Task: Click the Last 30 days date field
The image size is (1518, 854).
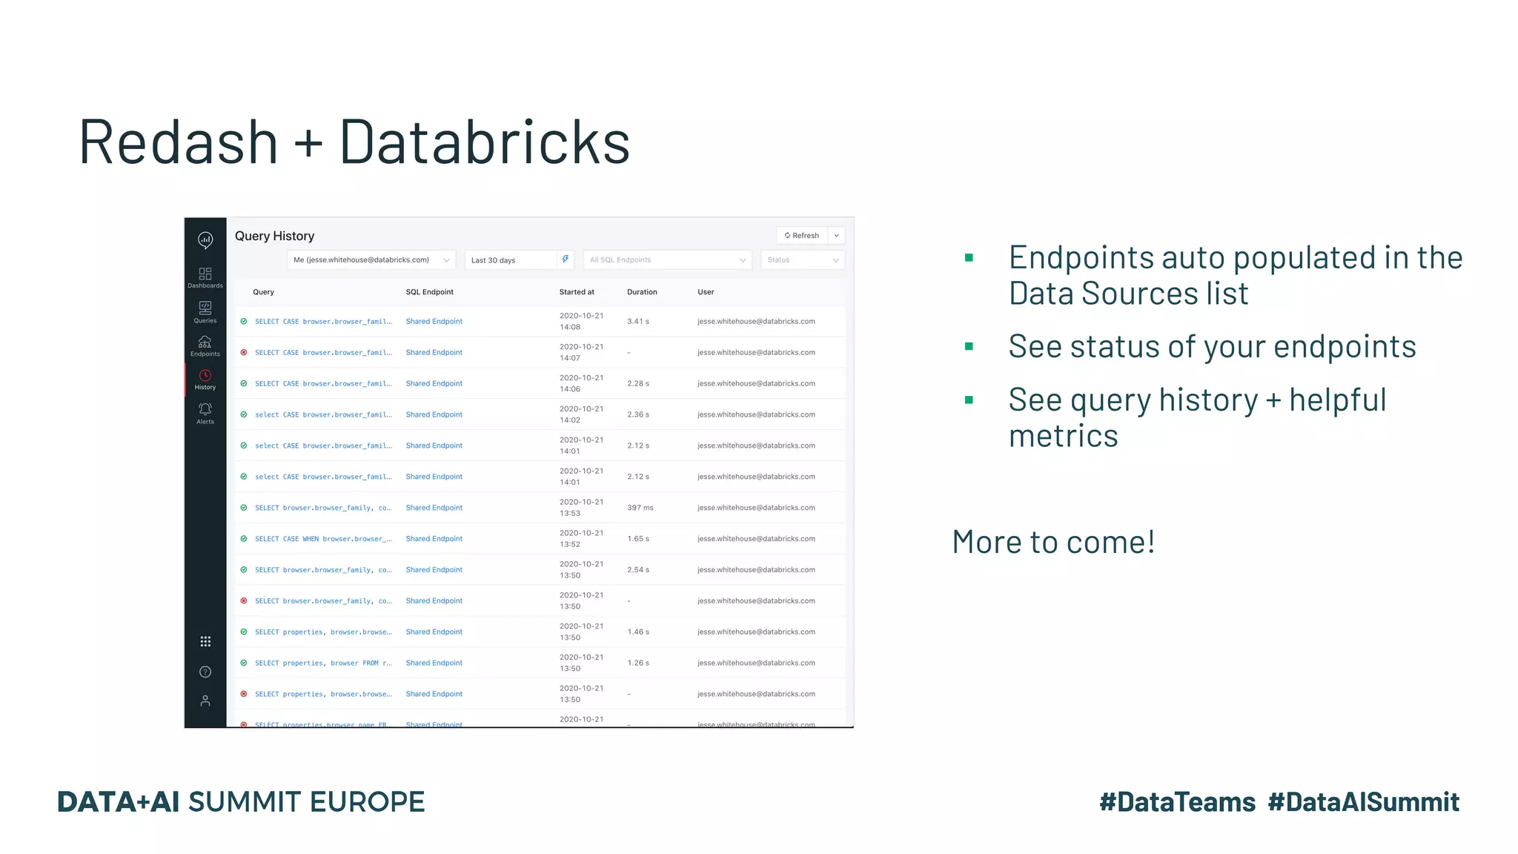Action: click(x=511, y=260)
